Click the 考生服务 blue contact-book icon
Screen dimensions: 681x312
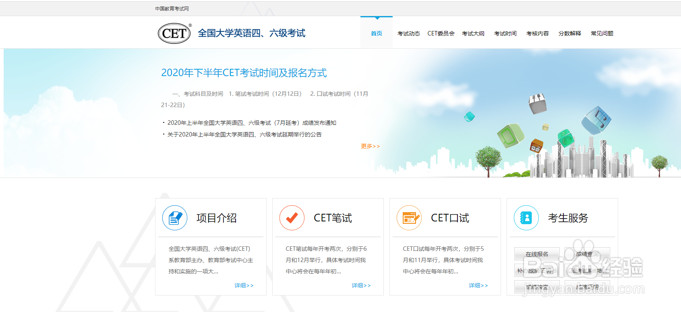[526, 218]
